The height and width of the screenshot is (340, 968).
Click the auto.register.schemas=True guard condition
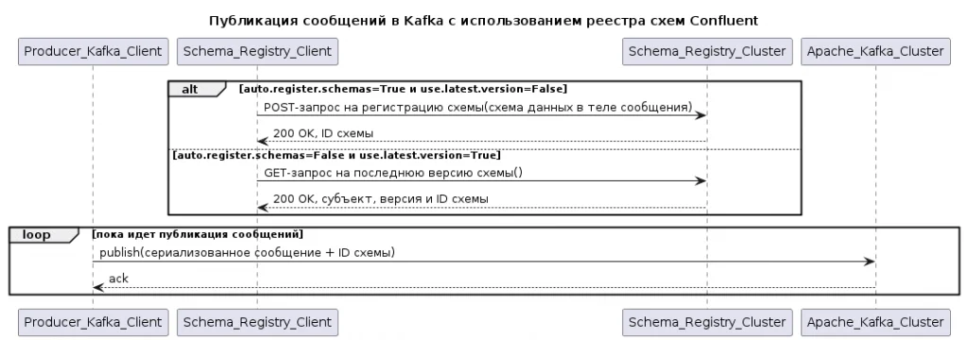(x=403, y=89)
